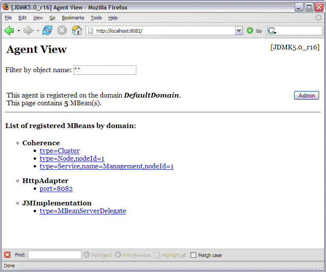326x272 pixels.
Task: Open type=Service,name=Management,nodeId=1 link
Action: pyautogui.click(x=107, y=166)
